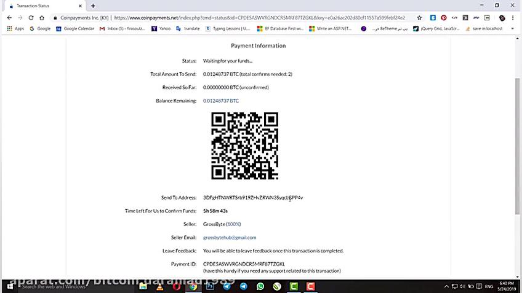Open the Write an ASP.NET bookmark
522x293 pixels.
point(330,29)
